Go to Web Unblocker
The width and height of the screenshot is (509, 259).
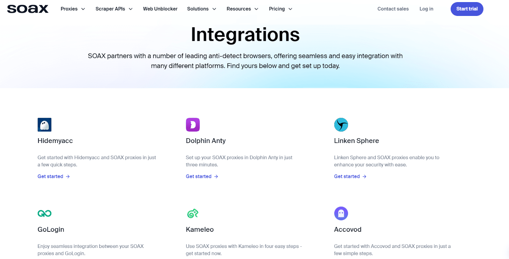click(x=160, y=9)
